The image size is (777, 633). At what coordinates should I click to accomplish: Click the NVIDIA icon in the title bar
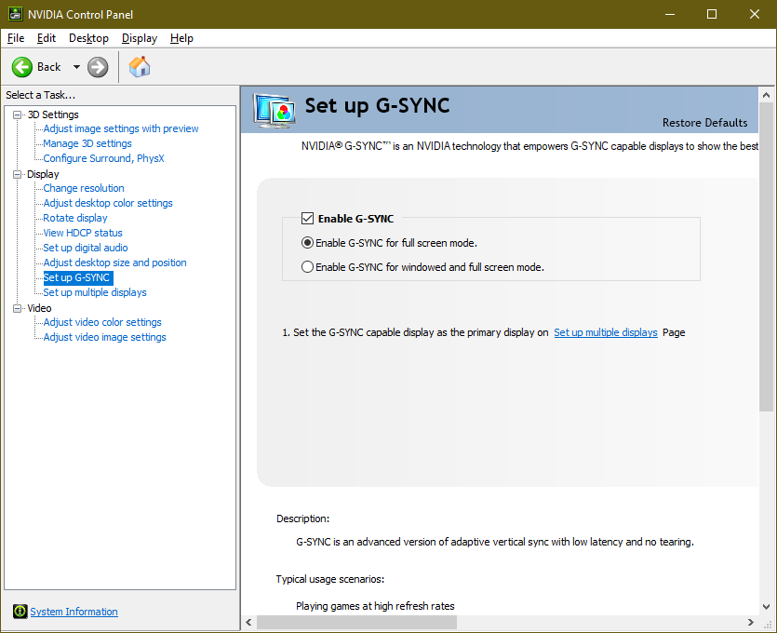[x=13, y=14]
